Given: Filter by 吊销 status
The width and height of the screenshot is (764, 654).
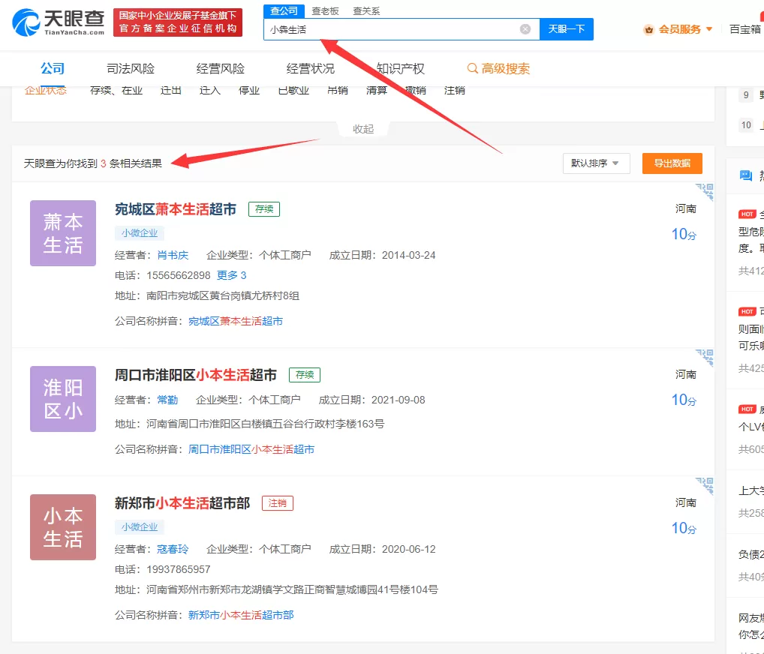Looking at the screenshot, I should [338, 90].
